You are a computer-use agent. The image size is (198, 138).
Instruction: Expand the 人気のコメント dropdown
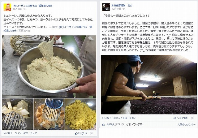(x=187, y=124)
